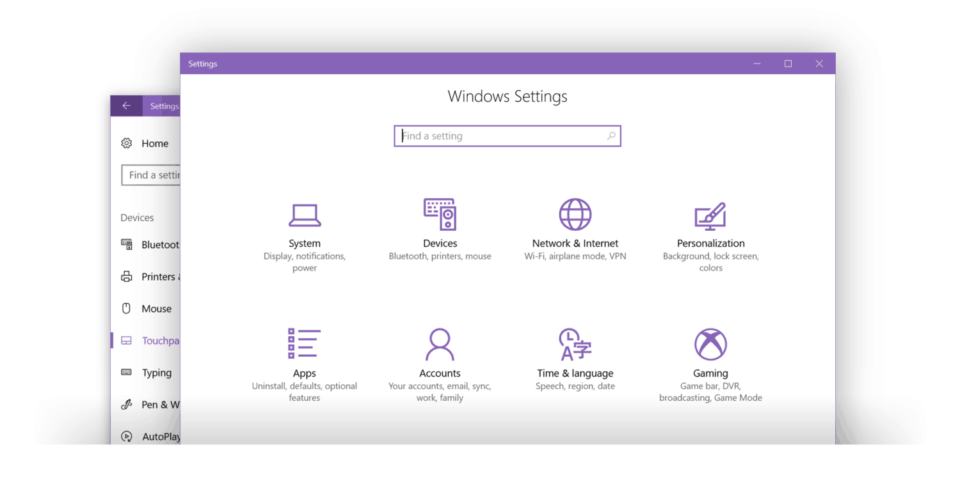Select Mouse in the back window sidebar
Image resolution: width=967 pixels, height=491 pixels.
[157, 309]
